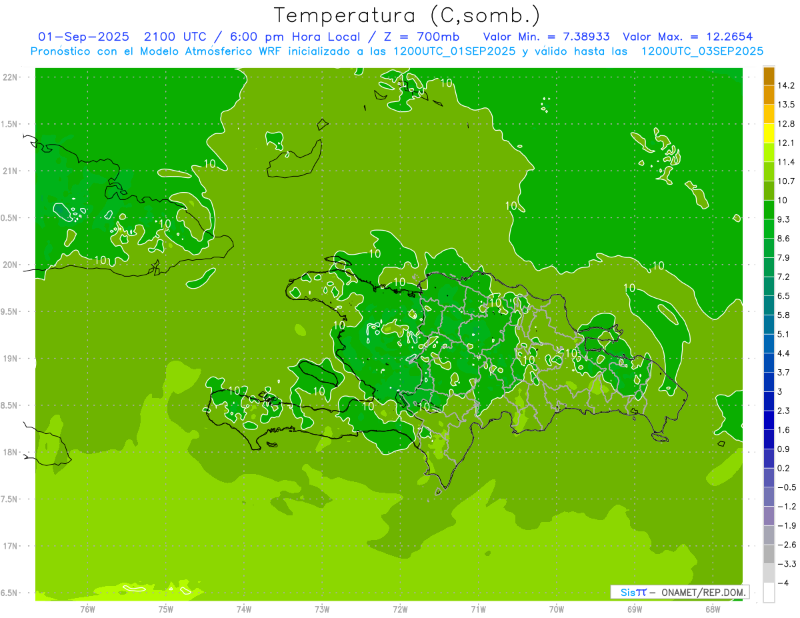The width and height of the screenshot is (800, 618).
Task: Pick gray swatch between -2.6 and -3.3
Action: click(769, 554)
